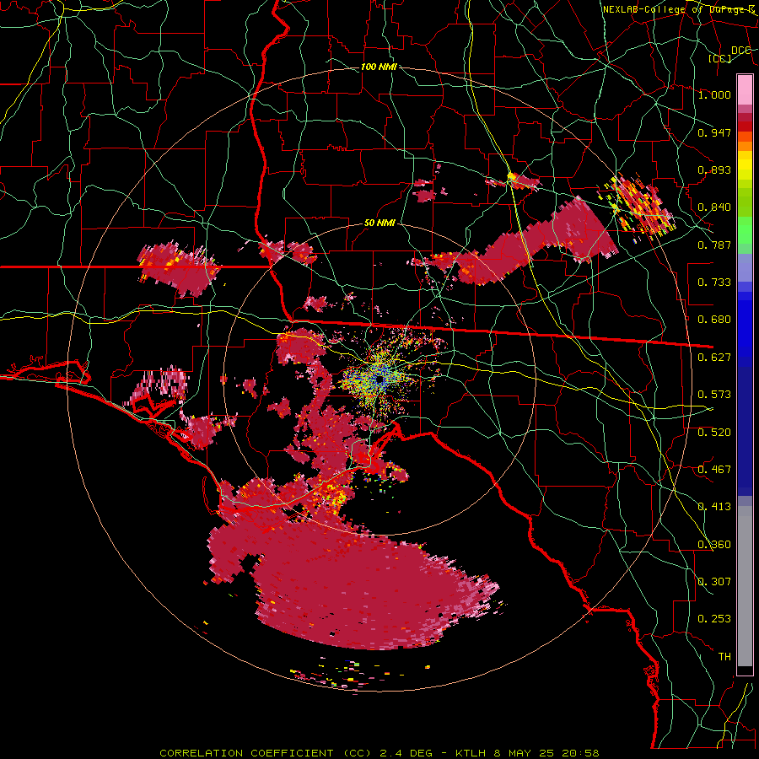Click the NEXLAB-College of DuPage label
The height and width of the screenshot is (759, 759).
tap(679, 9)
